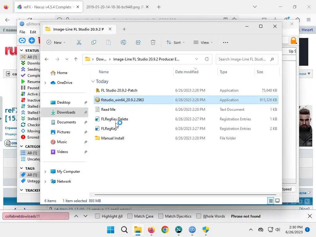Viewport: 316px width, 237px height.
Task: Open Windows Start menu
Action: (110, 230)
